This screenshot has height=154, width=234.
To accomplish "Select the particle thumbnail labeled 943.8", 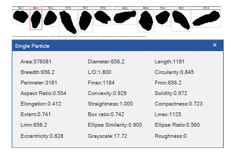I will [x=146, y=19].
